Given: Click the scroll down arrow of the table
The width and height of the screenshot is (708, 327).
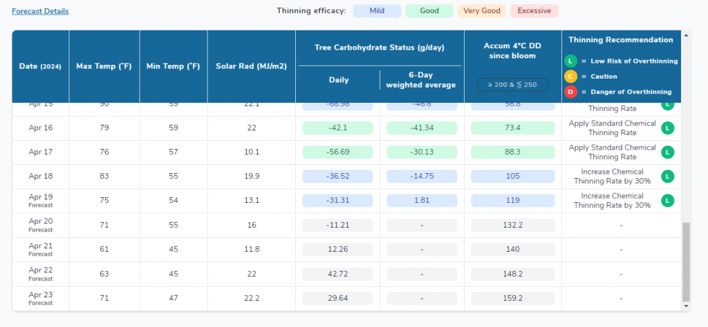Looking at the screenshot, I should 686,306.
